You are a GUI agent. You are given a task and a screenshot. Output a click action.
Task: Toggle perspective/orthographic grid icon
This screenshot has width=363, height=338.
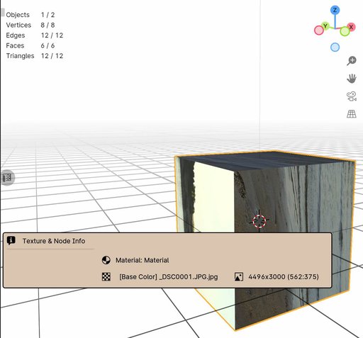pyautogui.click(x=352, y=114)
